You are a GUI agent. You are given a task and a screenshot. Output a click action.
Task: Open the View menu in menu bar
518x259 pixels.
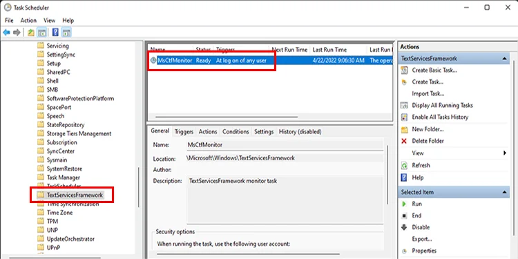click(49, 21)
